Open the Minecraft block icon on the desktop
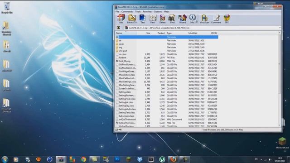Image resolution: width=290 pixels, height=163 pixels. pos(282,143)
